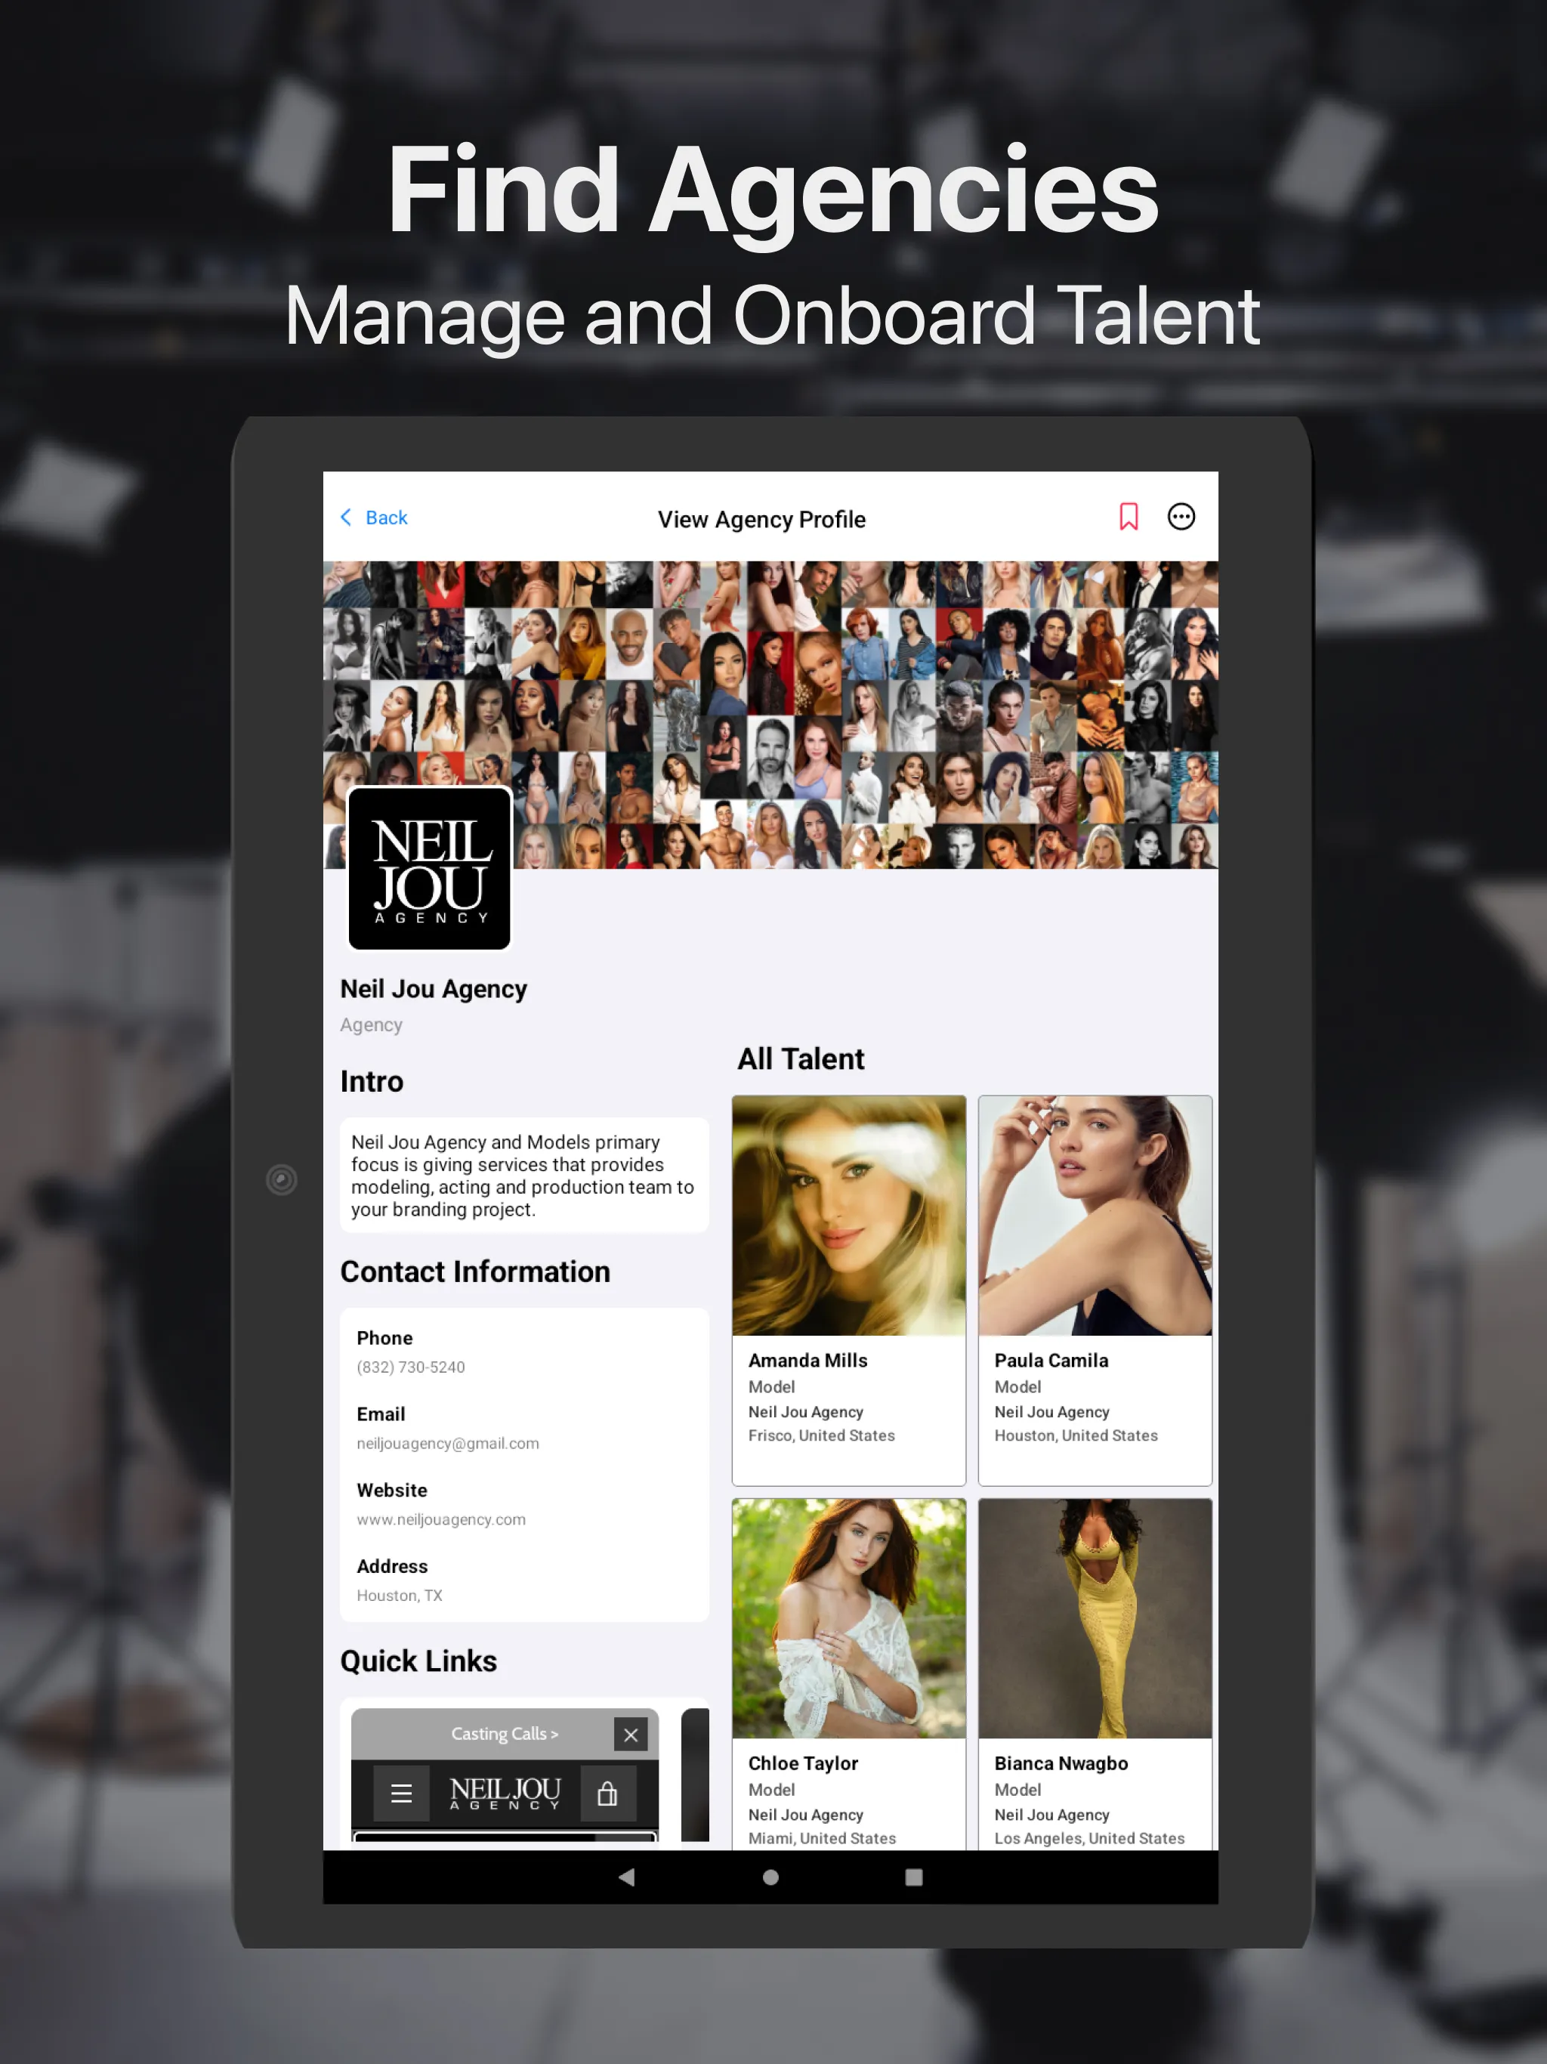1547x2064 pixels.
Task: Click the www.neiljouagency.com website link
Action: click(442, 1519)
